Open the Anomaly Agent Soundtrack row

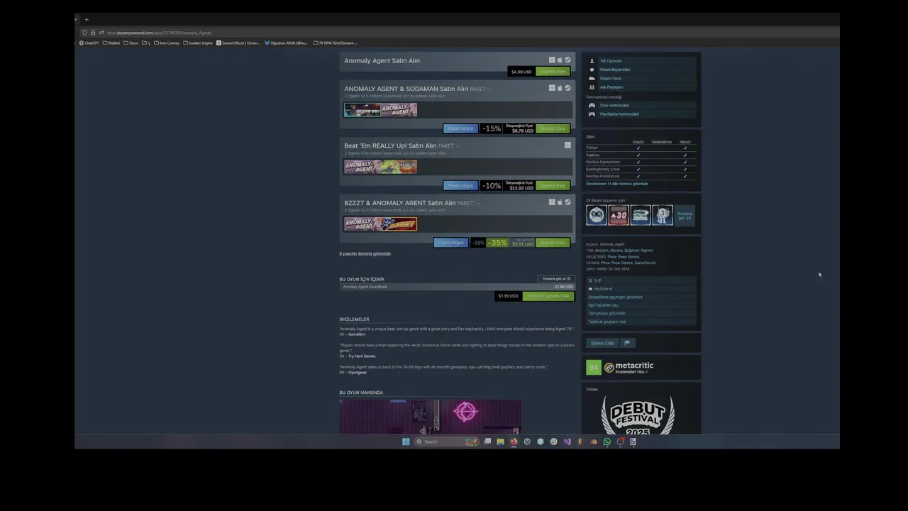tap(457, 287)
